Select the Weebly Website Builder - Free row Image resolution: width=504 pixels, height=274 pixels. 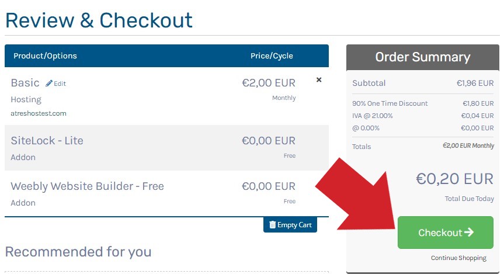tap(166, 193)
